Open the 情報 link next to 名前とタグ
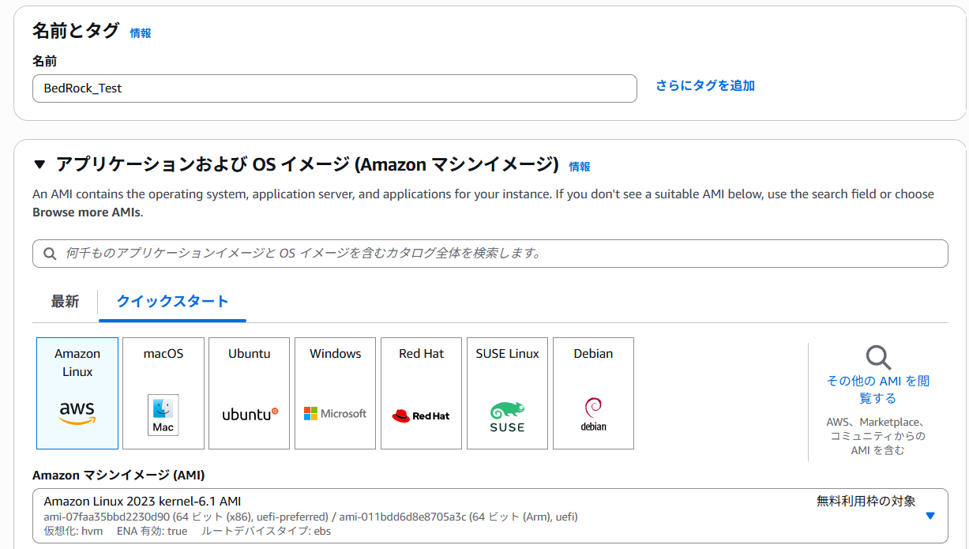This screenshot has width=969, height=549. (141, 33)
